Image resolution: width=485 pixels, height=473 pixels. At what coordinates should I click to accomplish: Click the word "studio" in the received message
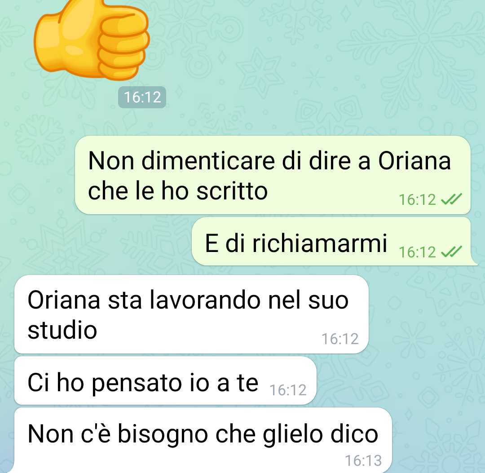pyautogui.click(x=62, y=329)
